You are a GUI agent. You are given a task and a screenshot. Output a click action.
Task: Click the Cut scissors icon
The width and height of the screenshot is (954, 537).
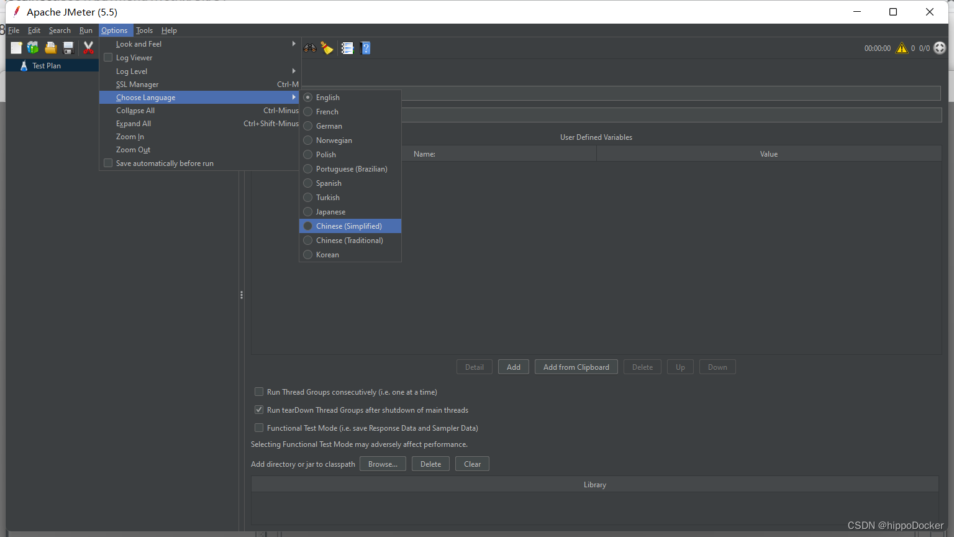coord(89,48)
